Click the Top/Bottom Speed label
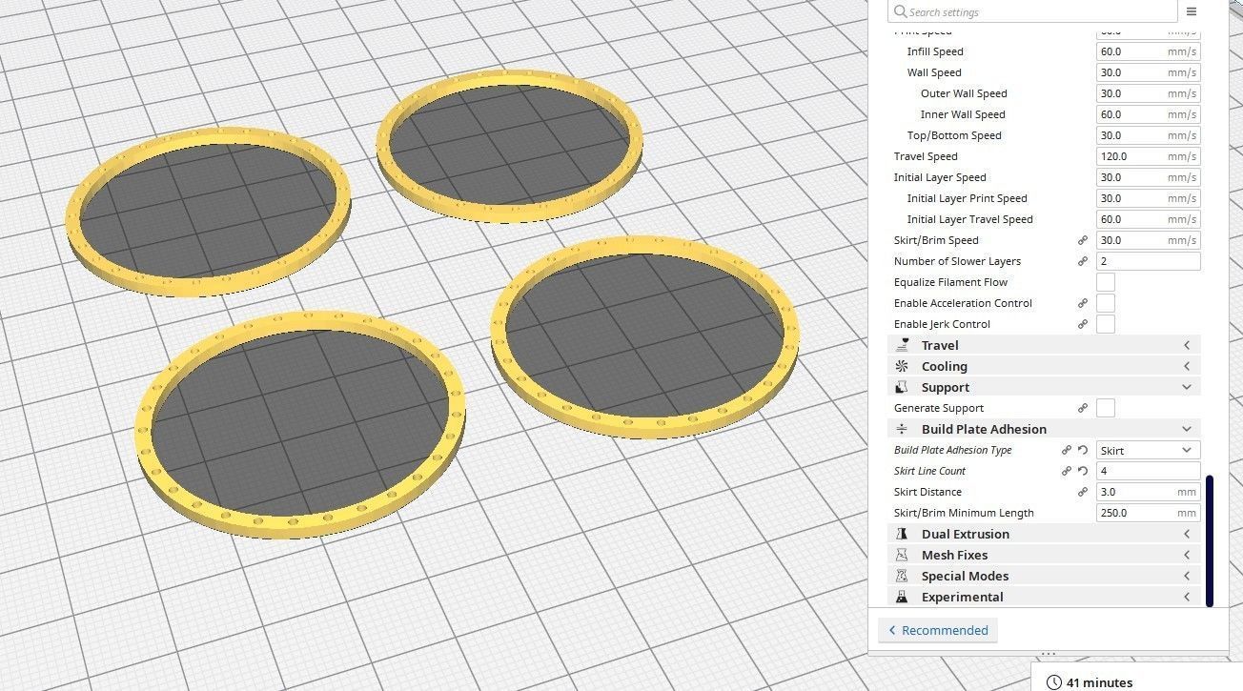The height and width of the screenshot is (691, 1243). [954, 135]
